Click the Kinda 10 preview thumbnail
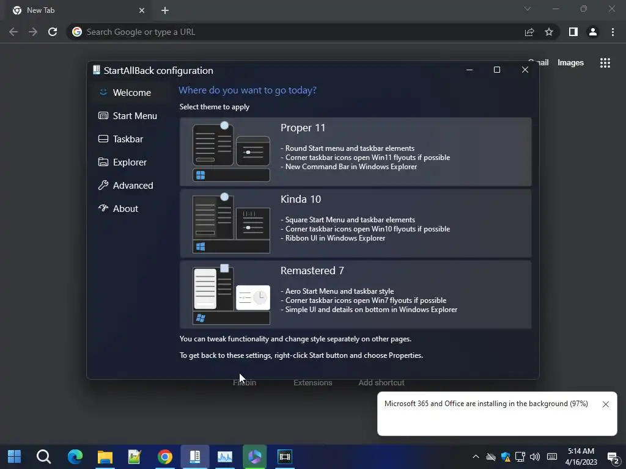Screen dimensions: 626x469 point(231,223)
